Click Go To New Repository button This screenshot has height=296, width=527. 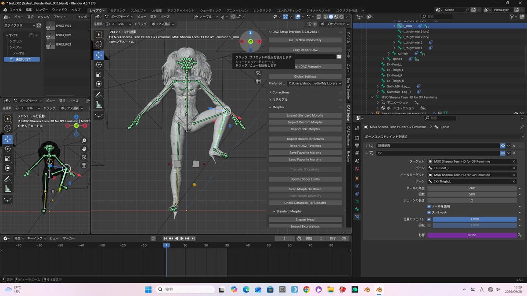point(305,40)
